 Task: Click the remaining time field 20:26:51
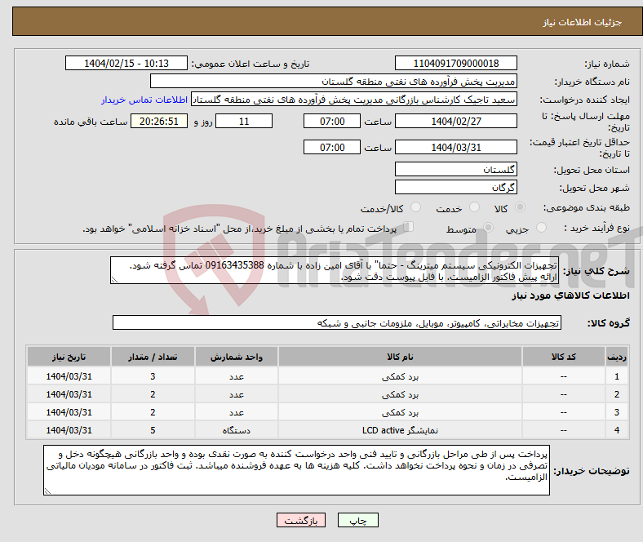159,121
